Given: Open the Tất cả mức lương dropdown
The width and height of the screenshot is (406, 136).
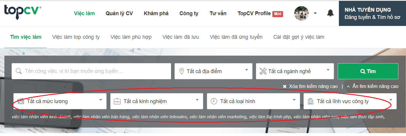Looking at the screenshot, I should [60, 101].
